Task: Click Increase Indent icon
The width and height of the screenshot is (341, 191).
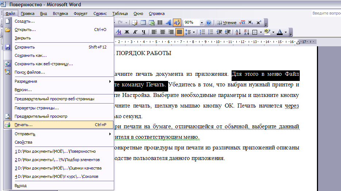Action: point(228,32)
